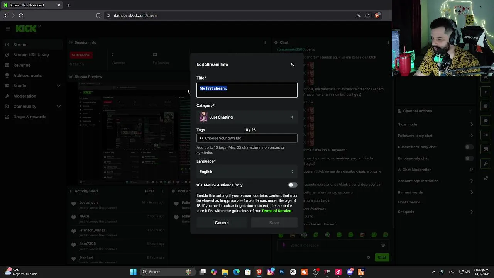Open Photoshop from the taskbar

coord(282,272)
